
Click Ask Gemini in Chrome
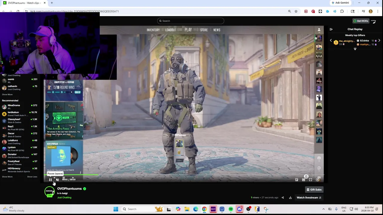click(x=340, y=3)
